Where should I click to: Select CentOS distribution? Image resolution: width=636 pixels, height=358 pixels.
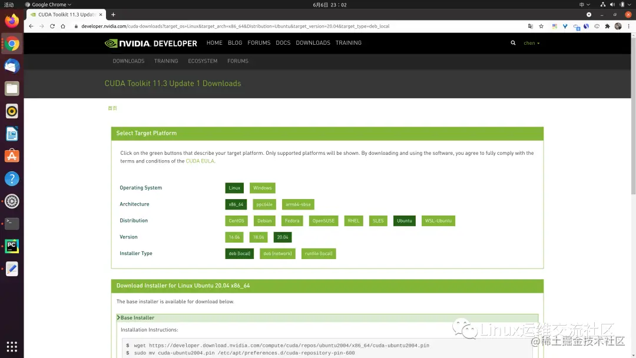(237, 221)
